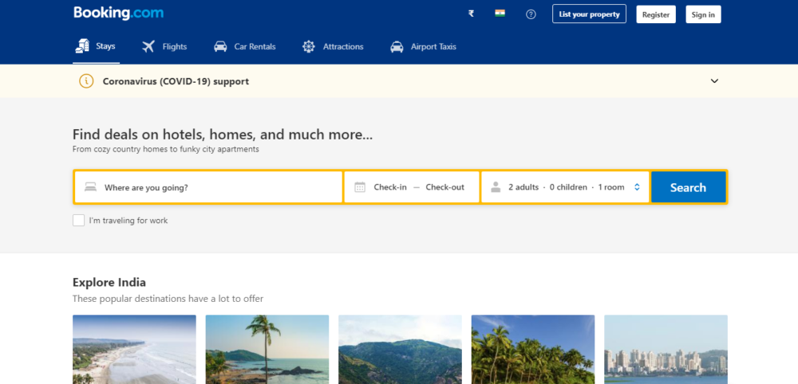Click the Booking.com logo

pyautogui.click(x=118, y=14)
